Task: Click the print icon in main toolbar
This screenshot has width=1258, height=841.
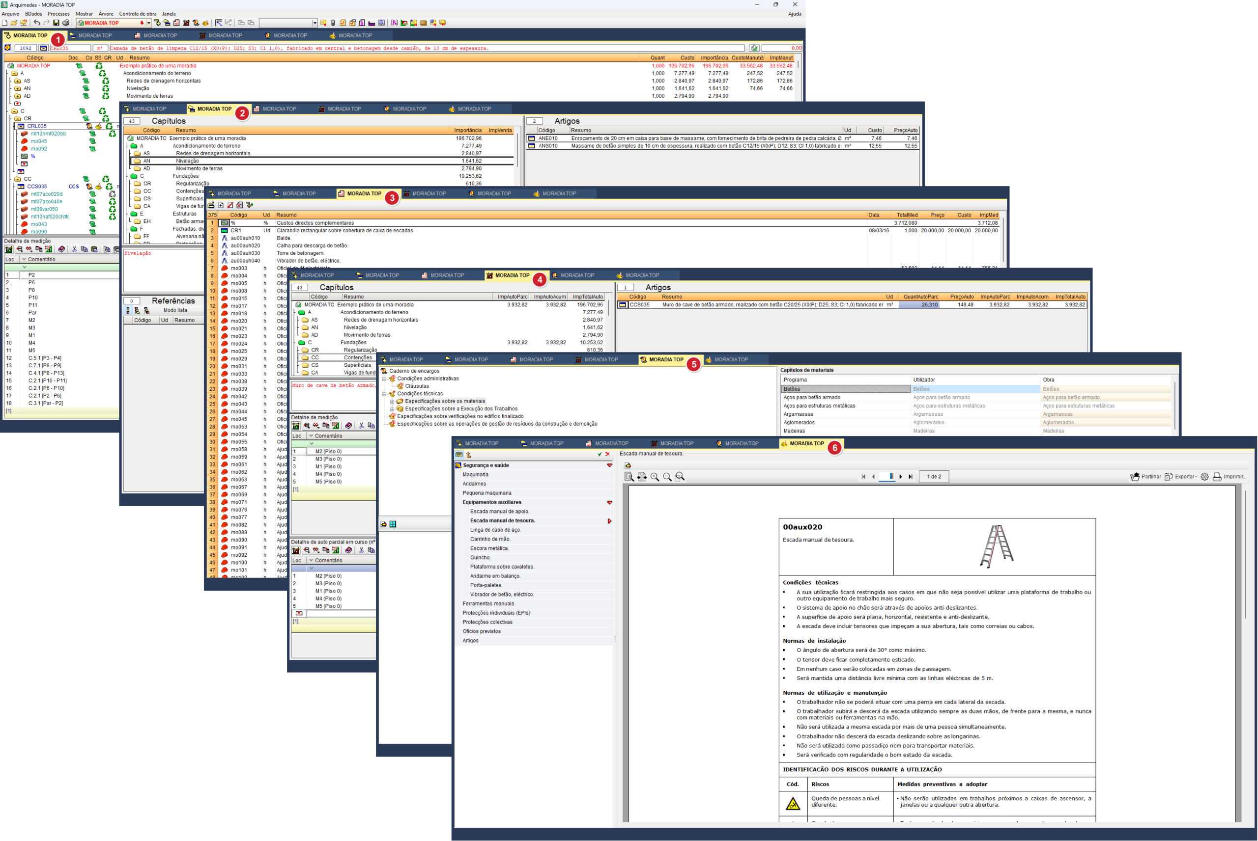Action: pos(65,23)
